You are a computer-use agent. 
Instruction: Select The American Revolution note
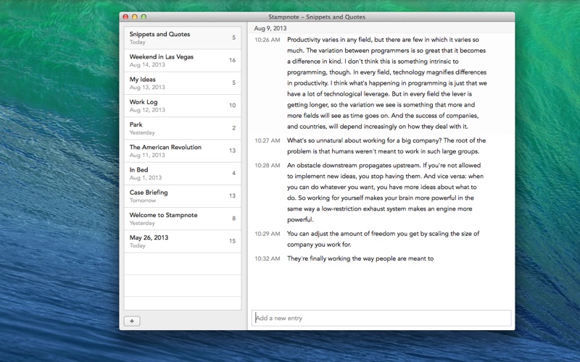183,151
